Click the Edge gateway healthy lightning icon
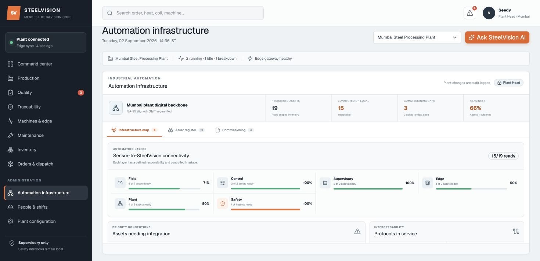This screenshot has height=261, width=540. 250,58
